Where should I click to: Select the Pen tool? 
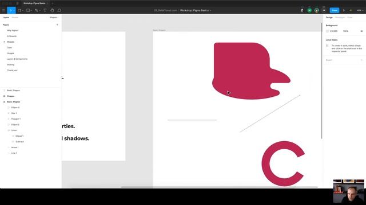coord(37,10)
